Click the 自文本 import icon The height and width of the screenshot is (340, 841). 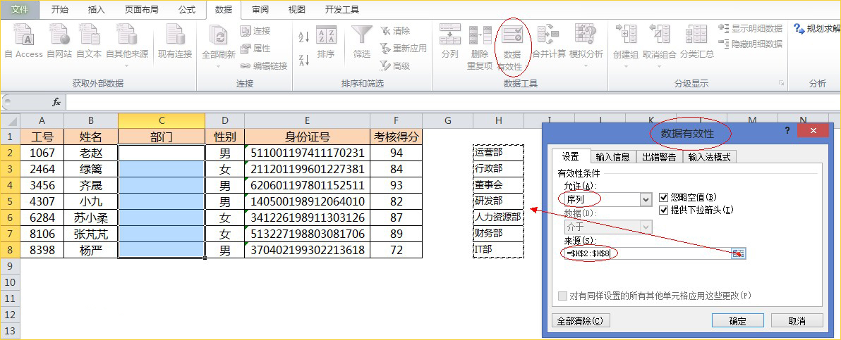tap(88, 42)
